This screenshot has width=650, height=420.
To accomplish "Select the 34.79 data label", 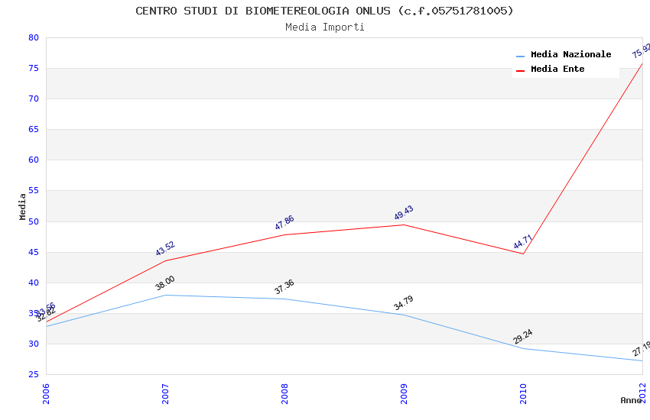I will (404, 303).
